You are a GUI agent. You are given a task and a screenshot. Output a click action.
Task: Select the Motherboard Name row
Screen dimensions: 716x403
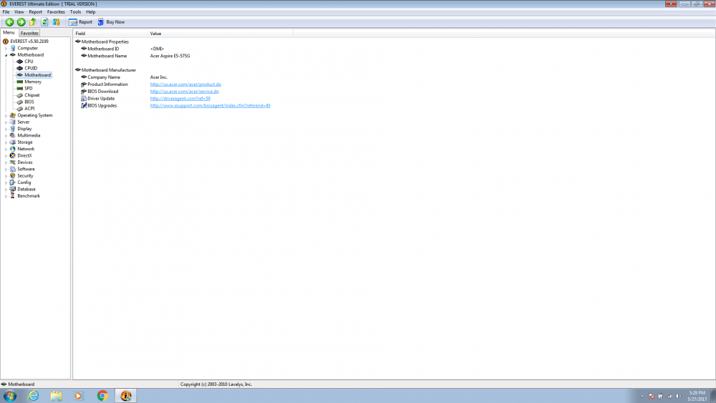(135, 56)
